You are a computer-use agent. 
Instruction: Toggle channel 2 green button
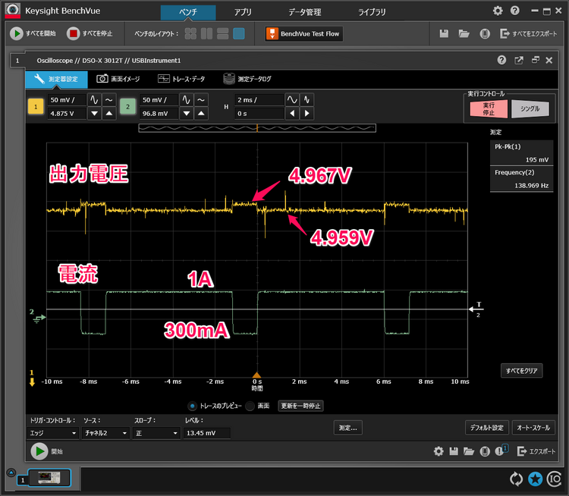click(x=127, y=107)
